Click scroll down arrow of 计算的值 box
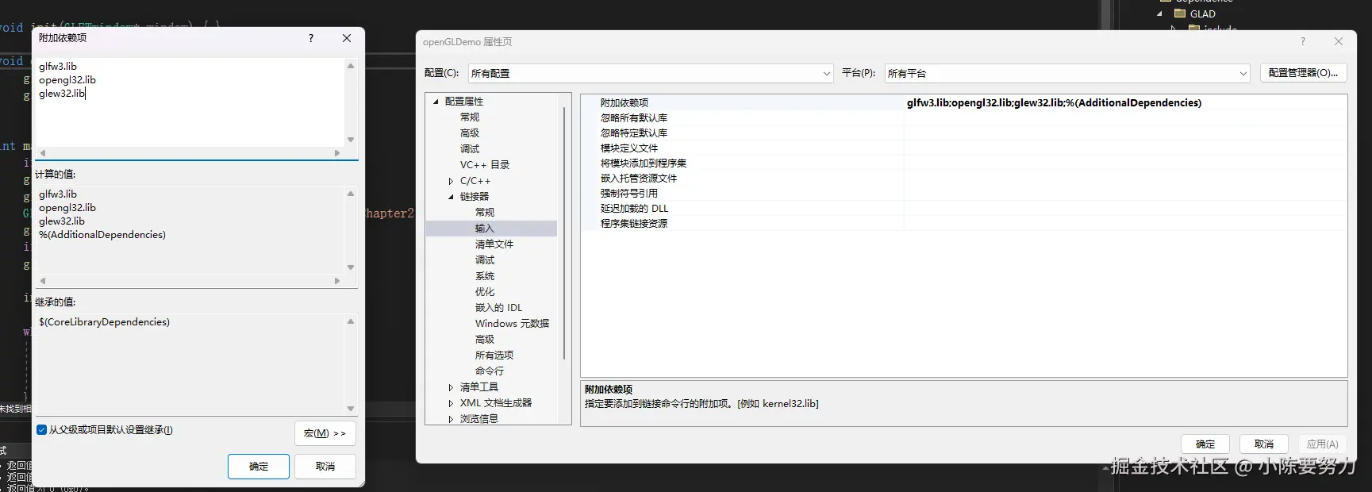 pos(351,267)
